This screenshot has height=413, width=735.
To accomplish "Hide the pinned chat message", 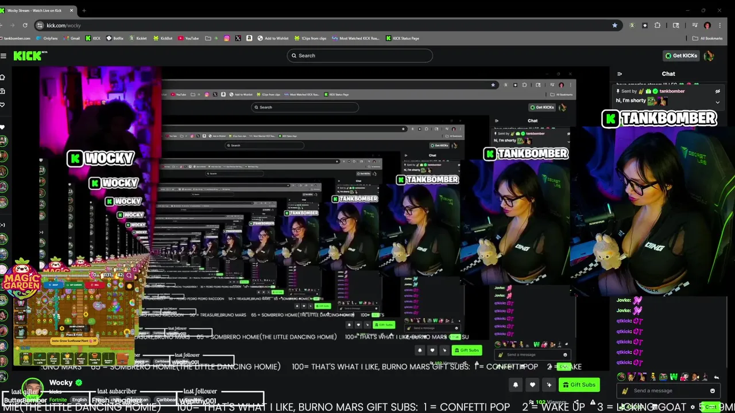I will click(x=717, y=91).
